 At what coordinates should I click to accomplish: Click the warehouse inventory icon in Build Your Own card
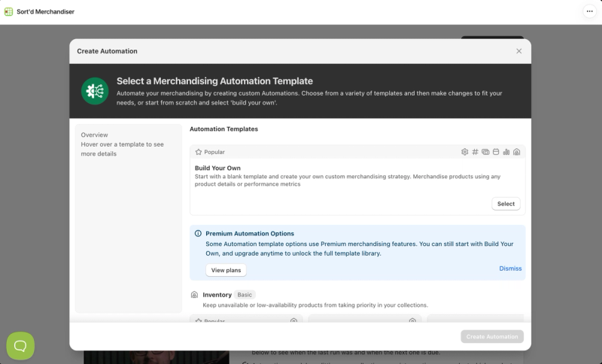pos(516,152)
